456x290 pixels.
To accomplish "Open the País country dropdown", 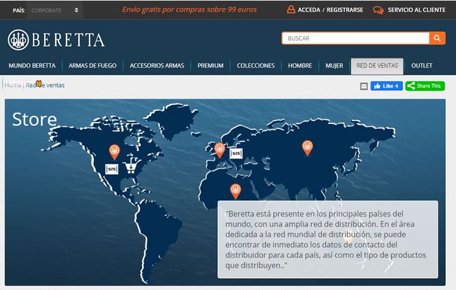I will pyautogui.click(x=55, y=10).
